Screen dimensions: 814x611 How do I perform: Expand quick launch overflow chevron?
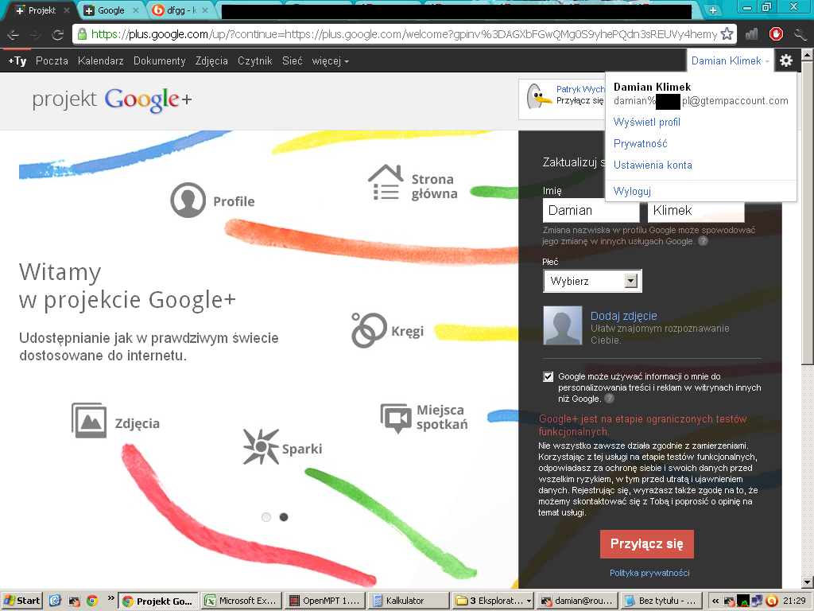[x=110, y=599]
